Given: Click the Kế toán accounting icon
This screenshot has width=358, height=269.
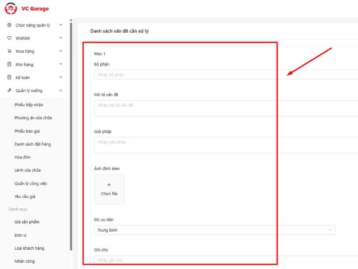Looking at the screenshot, I should coord(9,78).
